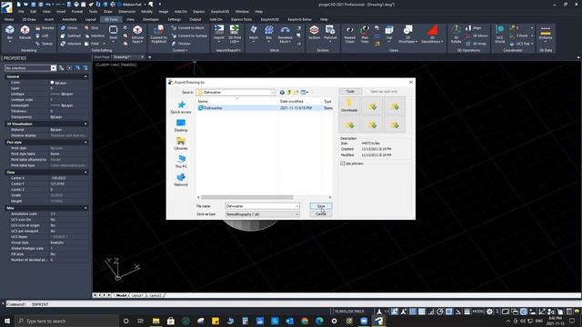Click the Plan View tool
The width and height of the screenshot is (582, 327).
365,35
